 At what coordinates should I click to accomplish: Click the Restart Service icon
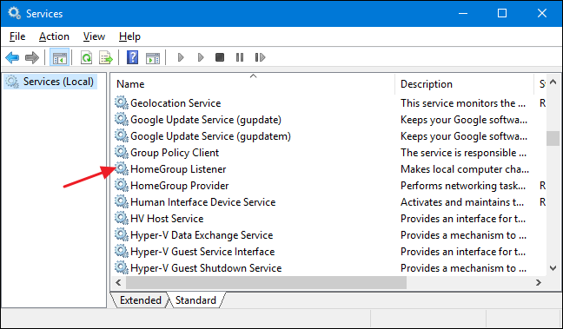[260, 57]
